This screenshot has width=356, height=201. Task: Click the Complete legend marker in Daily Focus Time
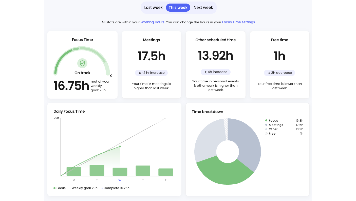tap(102, 188)
